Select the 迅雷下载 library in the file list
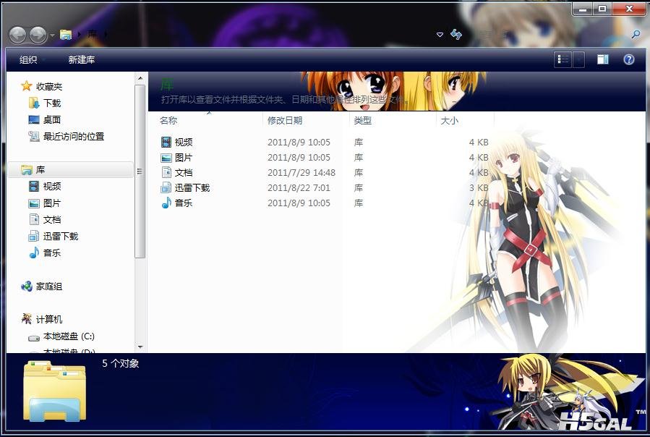 (192, 188)
